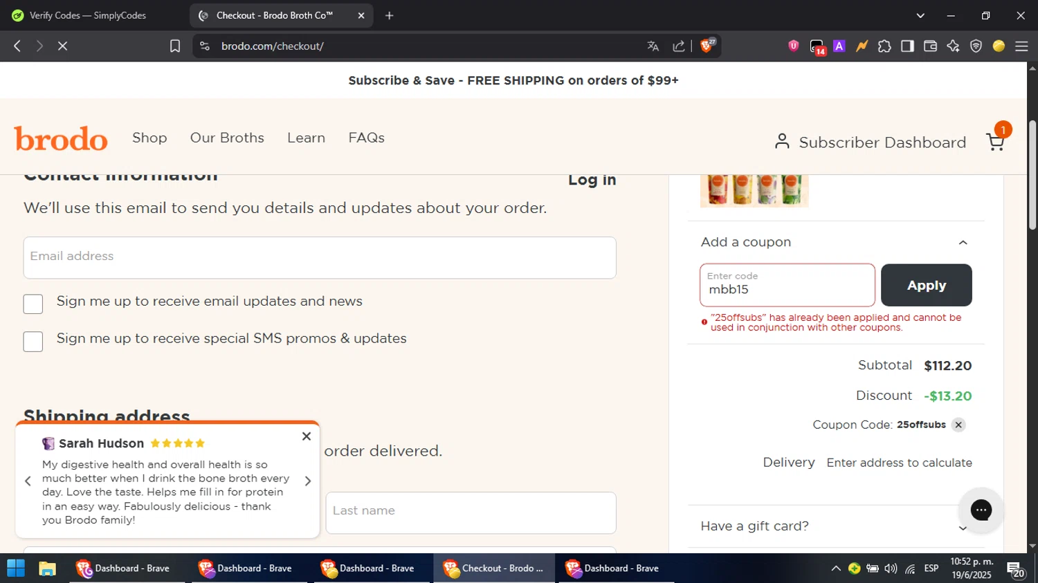Click the page vertical scrollbar thumb

(1032, 175)
